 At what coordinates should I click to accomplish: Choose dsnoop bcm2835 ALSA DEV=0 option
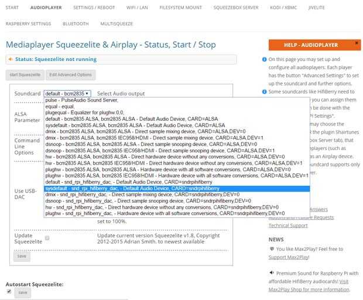coord(177,144)
